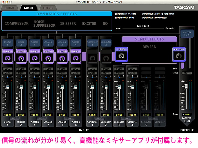Click Digital 1 gain value 0.00 dB
This screenshot has width=198, height=148.
[x=7, y=115]
